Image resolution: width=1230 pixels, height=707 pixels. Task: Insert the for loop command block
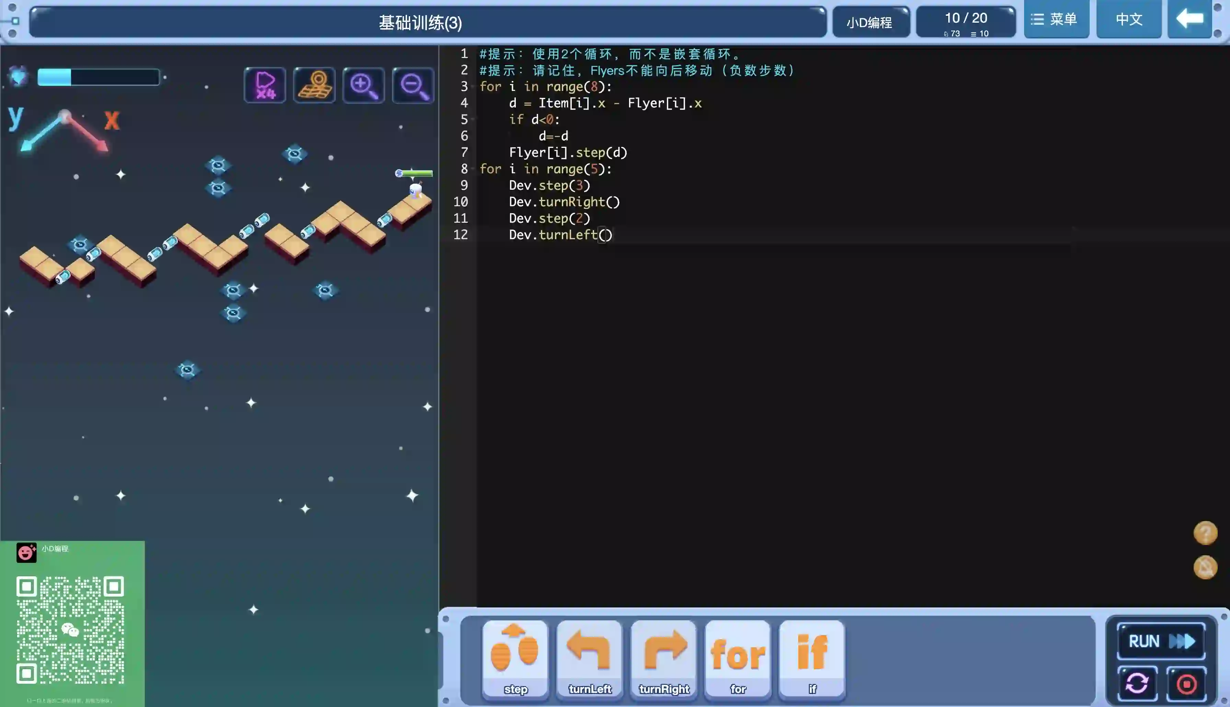point(738,659)
